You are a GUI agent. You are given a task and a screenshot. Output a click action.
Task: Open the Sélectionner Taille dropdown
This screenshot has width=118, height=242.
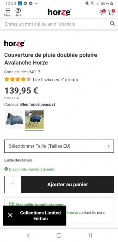[59, 146]
